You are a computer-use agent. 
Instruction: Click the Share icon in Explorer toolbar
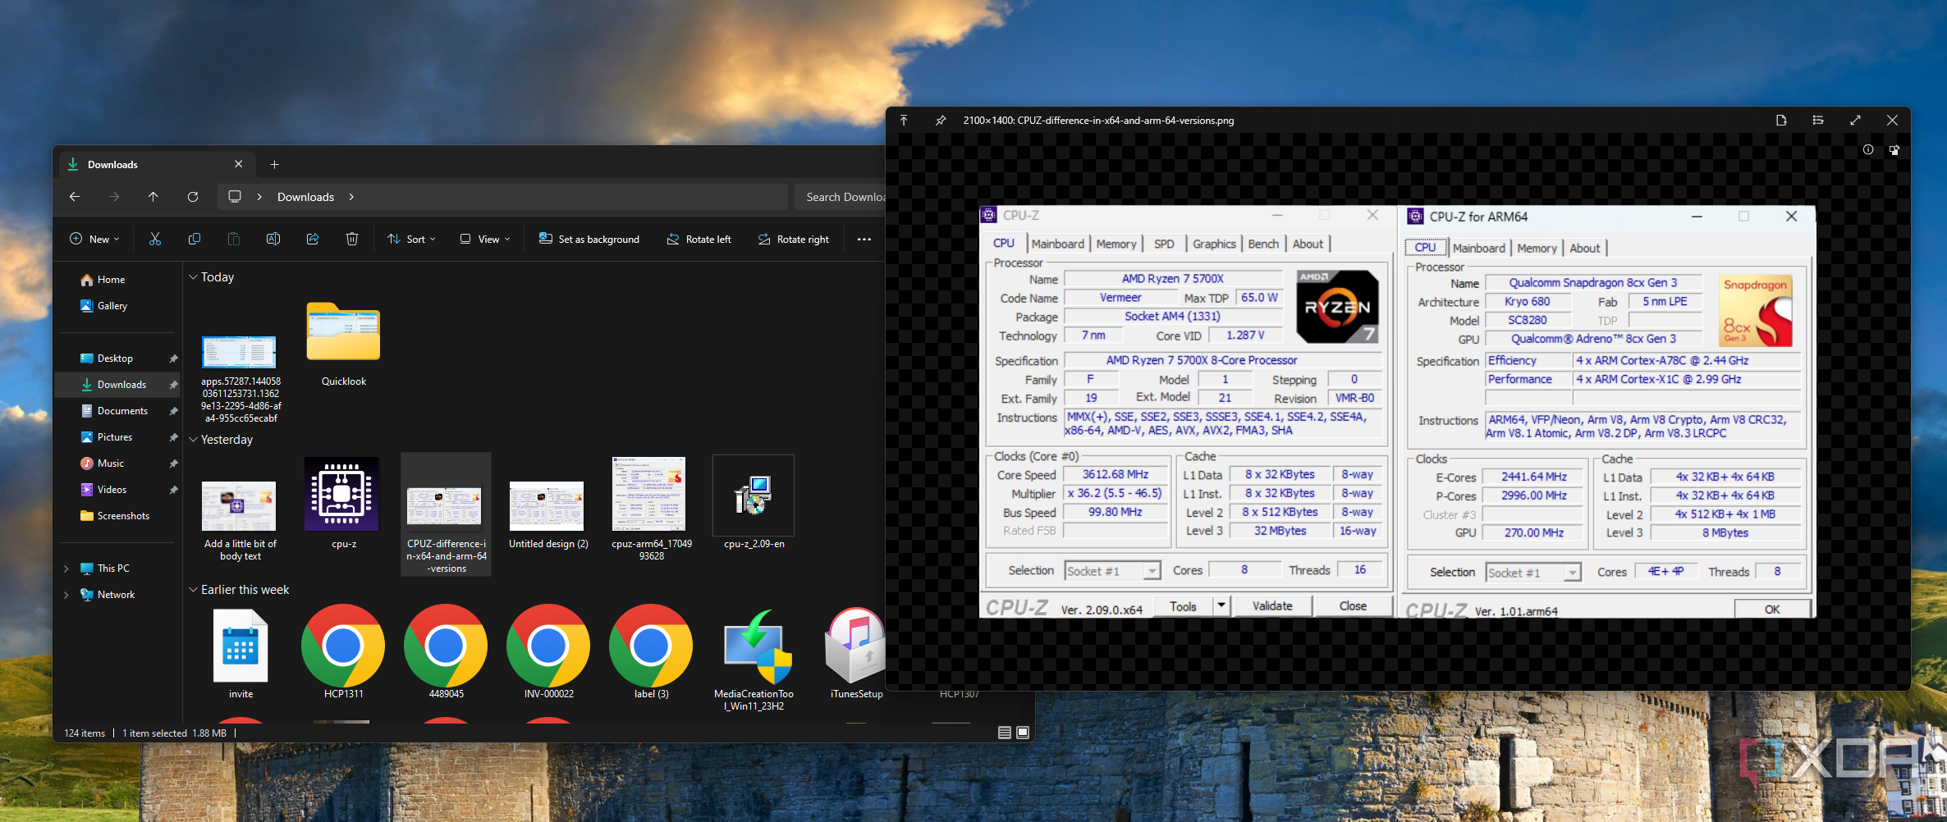[313, 239]
